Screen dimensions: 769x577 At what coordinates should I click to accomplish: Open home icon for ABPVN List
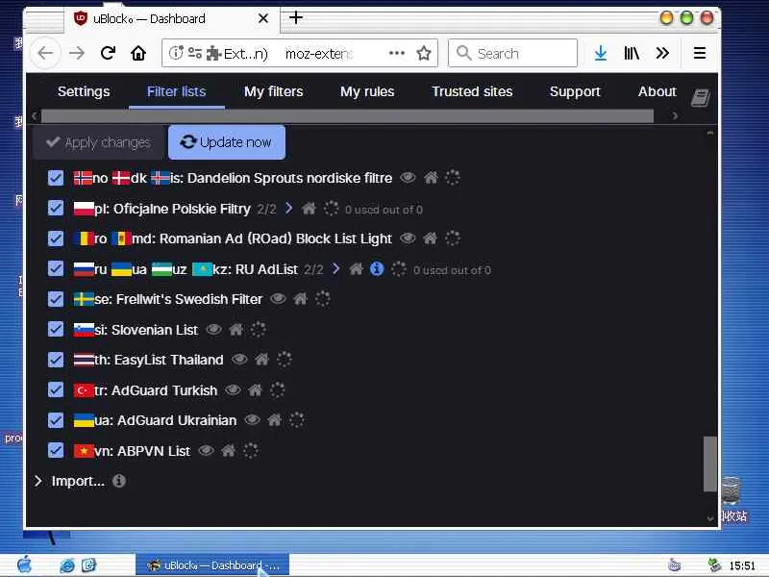229,450
